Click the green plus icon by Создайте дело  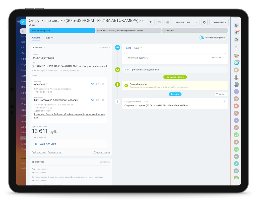tap(126, 85)
